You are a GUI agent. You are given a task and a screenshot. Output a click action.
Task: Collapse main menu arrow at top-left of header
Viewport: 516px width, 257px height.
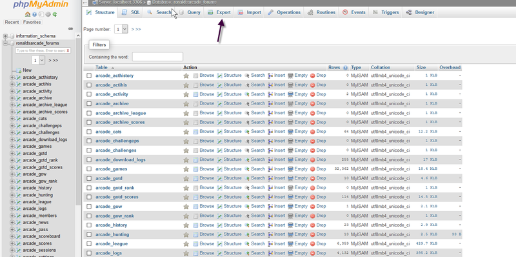(x=85, y=3)
